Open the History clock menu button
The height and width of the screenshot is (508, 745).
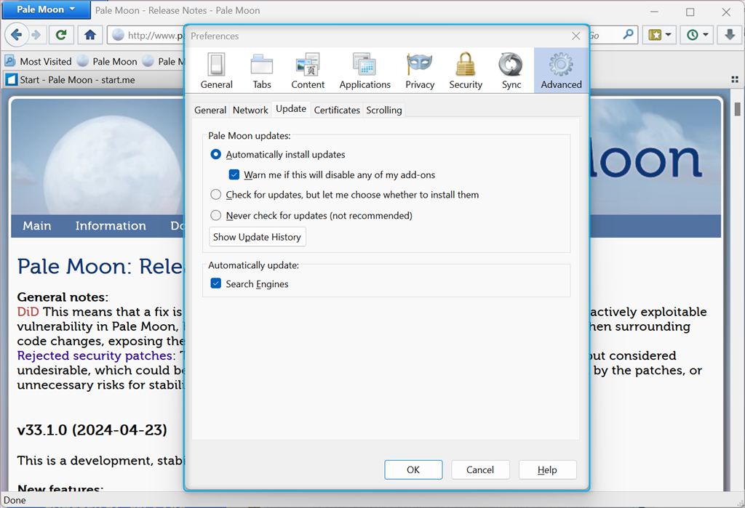(697, 35)
